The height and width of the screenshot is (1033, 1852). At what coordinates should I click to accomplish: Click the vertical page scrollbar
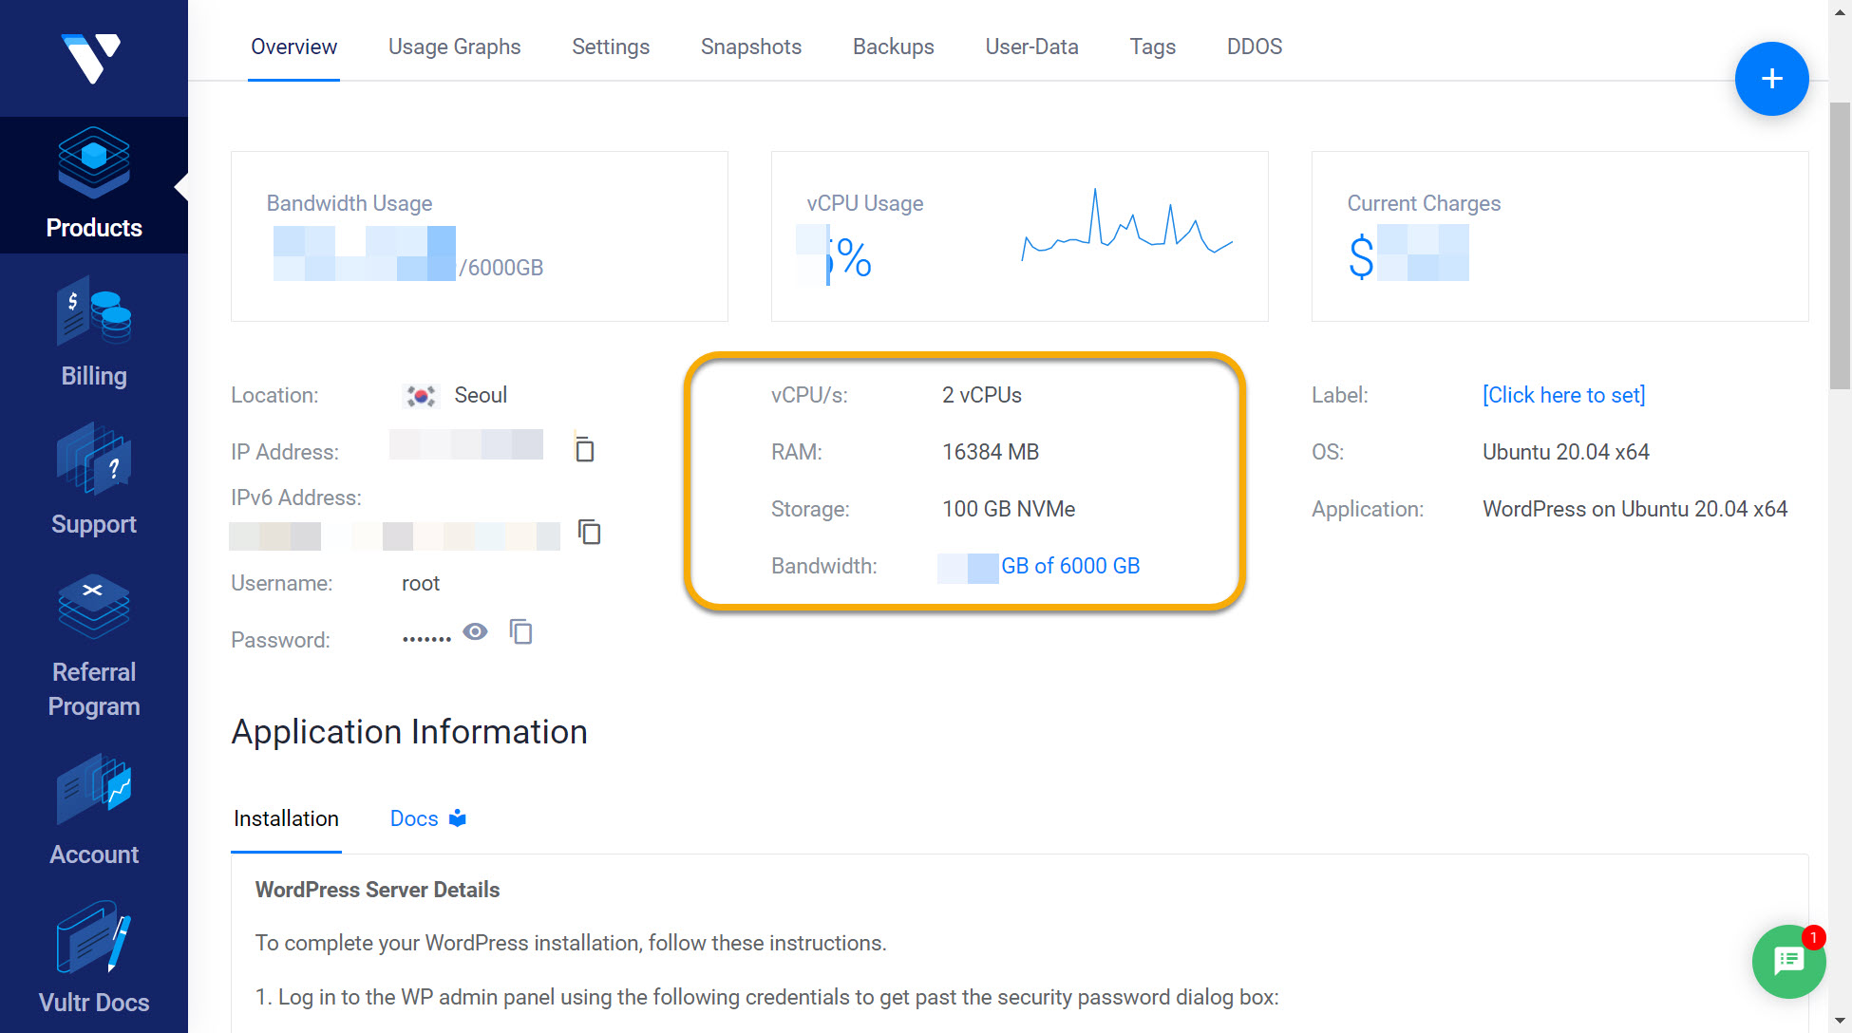[1840, 247]
